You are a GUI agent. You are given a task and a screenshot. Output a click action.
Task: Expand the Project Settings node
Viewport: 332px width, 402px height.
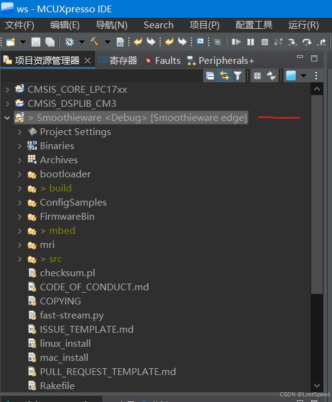(20, 132)
